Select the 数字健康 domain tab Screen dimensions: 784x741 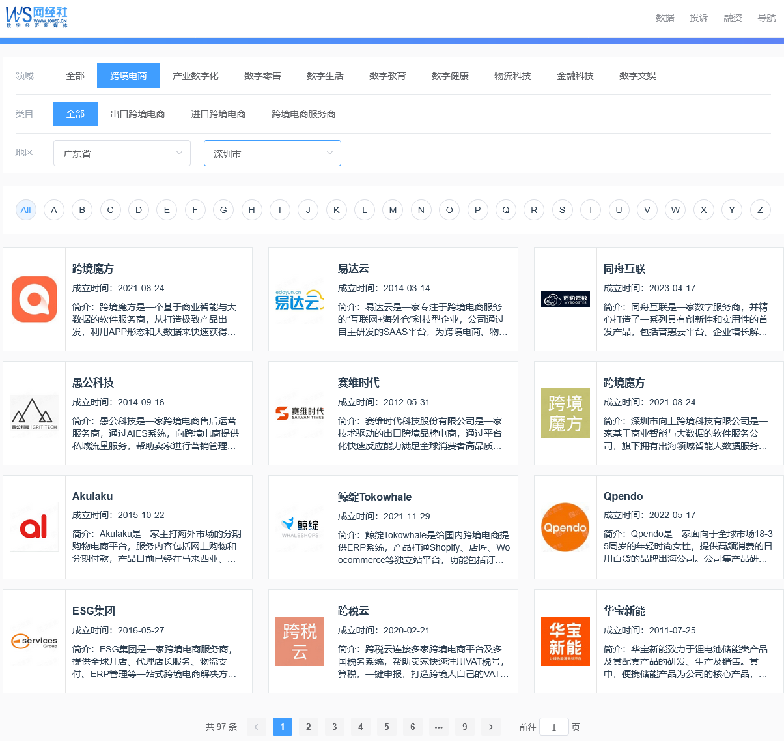point(450,76)
